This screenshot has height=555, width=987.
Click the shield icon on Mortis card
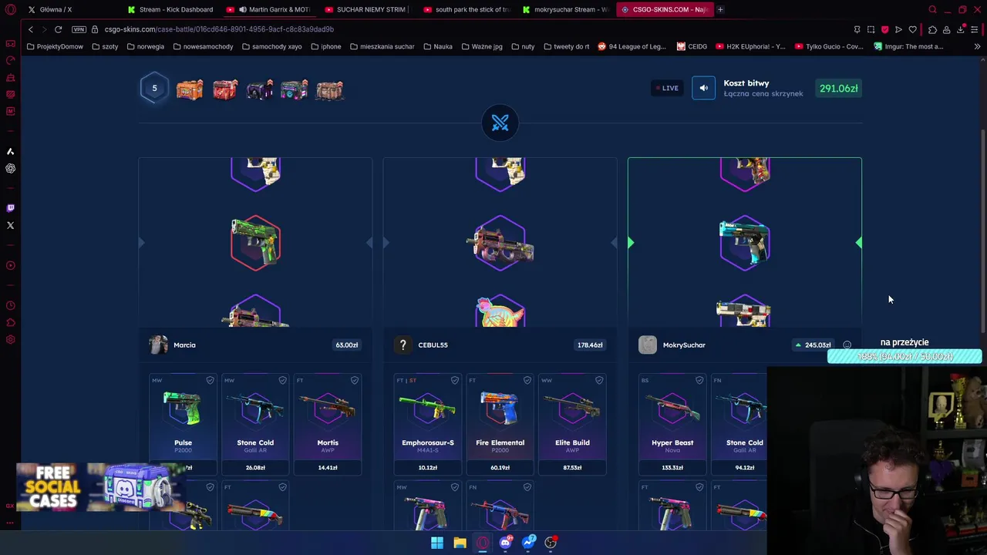[355, 380]
